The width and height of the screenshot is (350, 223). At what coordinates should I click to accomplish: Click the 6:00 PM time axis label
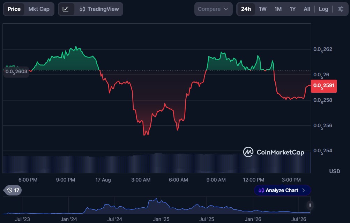[x=28, y=180]
